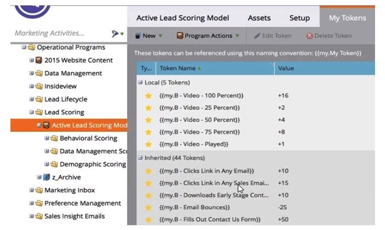
Task: Open the New dropdown menu
Action: tap(148, 36)
